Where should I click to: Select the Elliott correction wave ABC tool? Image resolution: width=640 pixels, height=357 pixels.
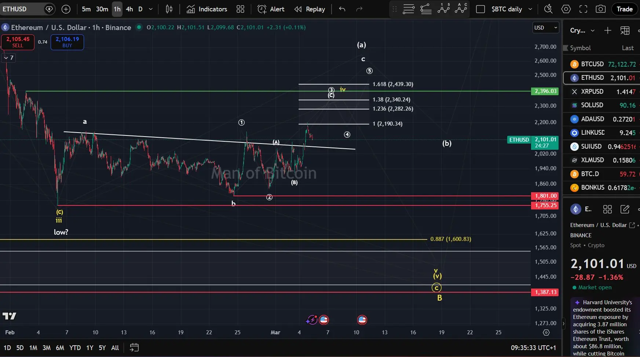click(461, 8)
